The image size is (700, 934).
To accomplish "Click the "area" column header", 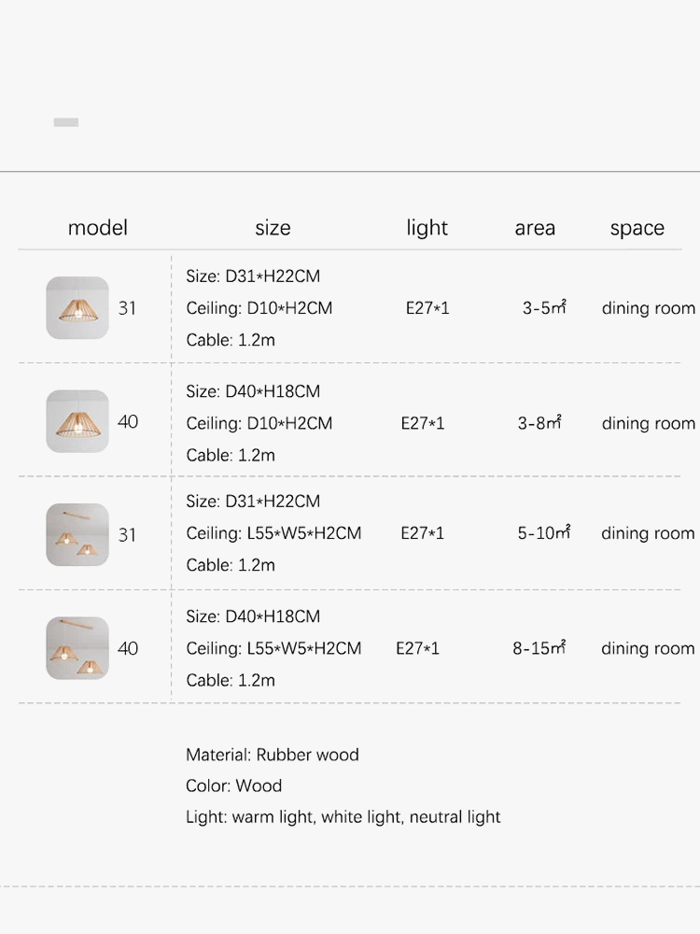I will (x=535, y=228).
